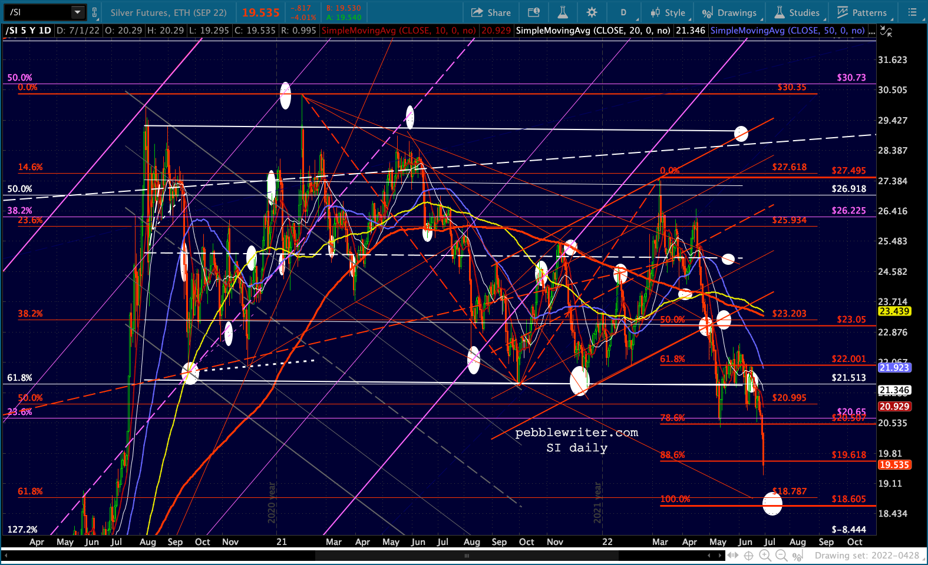Click the Share button
The height and width of the screenshot is (565, 928).
pos(491,12)
